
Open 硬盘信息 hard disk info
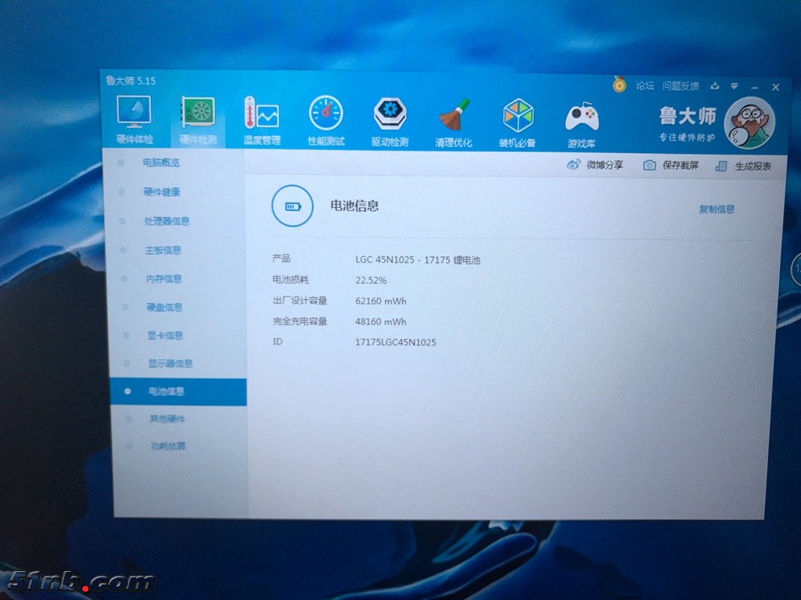pyautogui.click(x=164, y=307)
